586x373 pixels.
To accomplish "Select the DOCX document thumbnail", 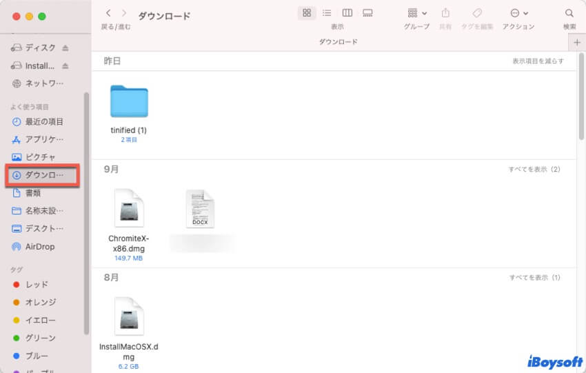I will 200,208.
